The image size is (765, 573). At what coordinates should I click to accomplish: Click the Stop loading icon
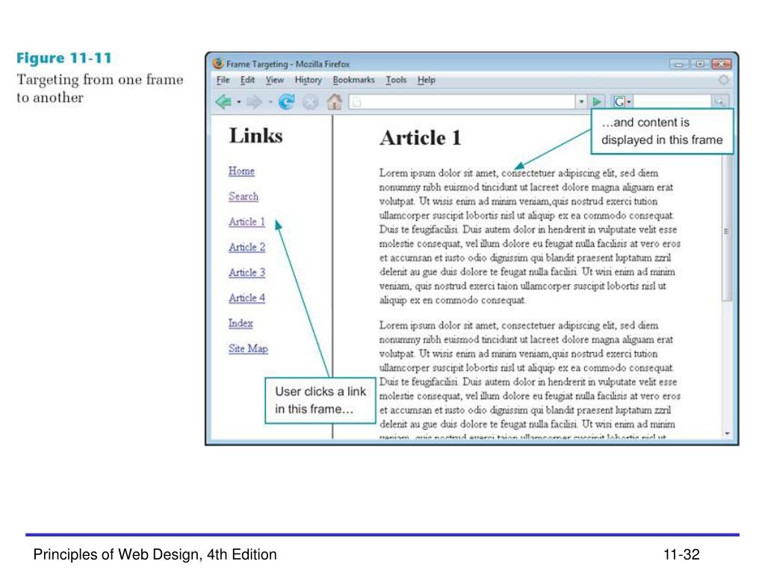310,102
